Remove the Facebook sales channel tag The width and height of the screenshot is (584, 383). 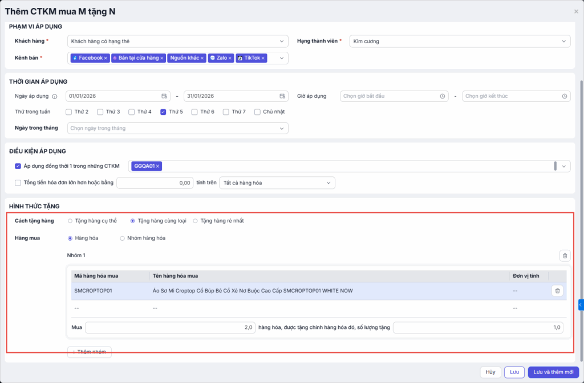pos(106,58)
